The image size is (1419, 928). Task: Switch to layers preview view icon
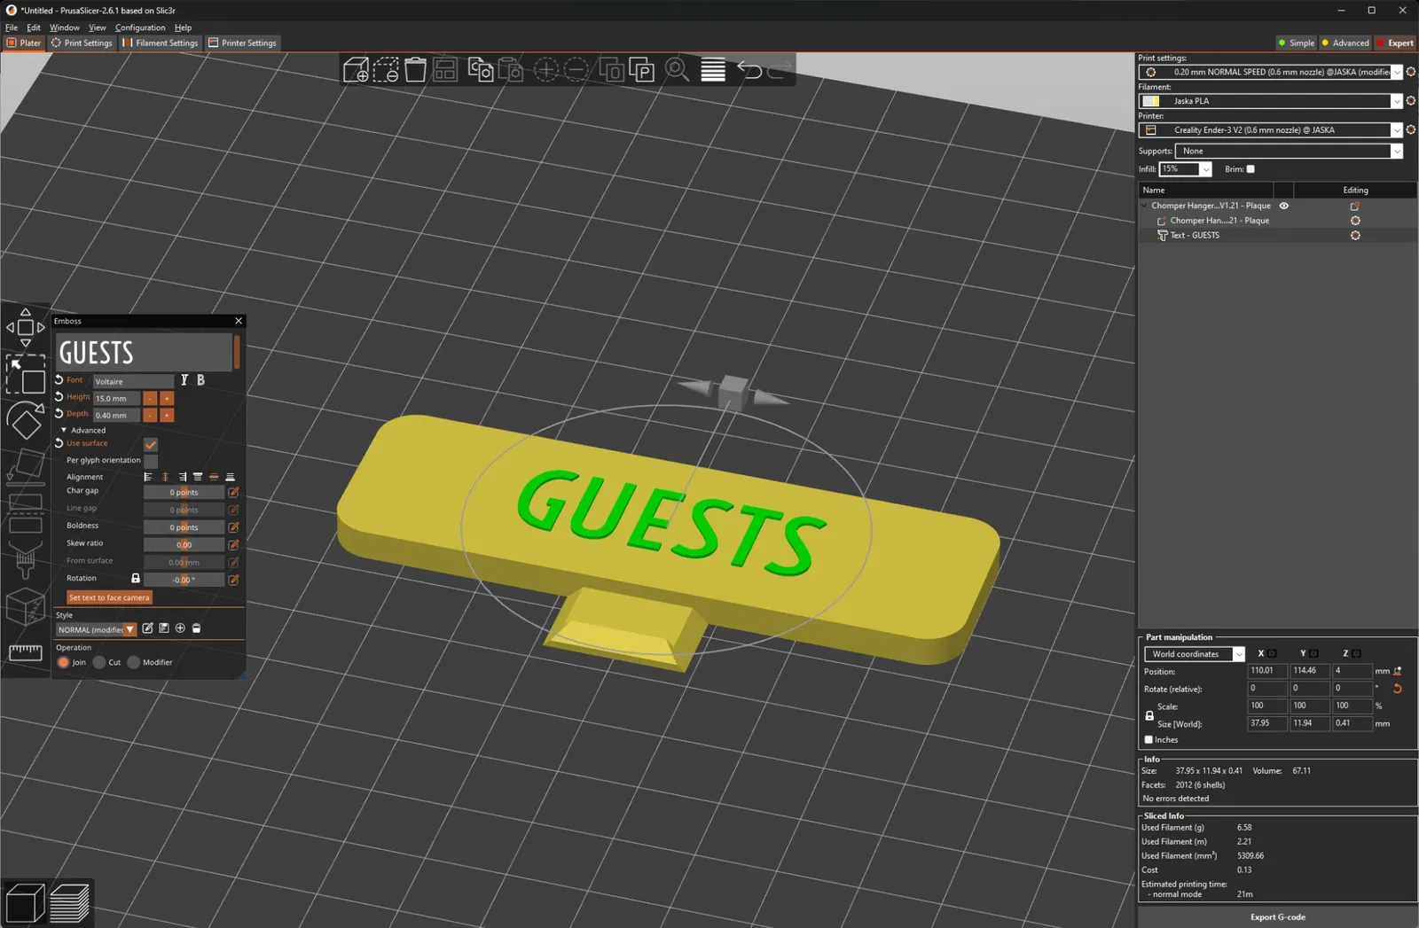click(x=70, y=903)
